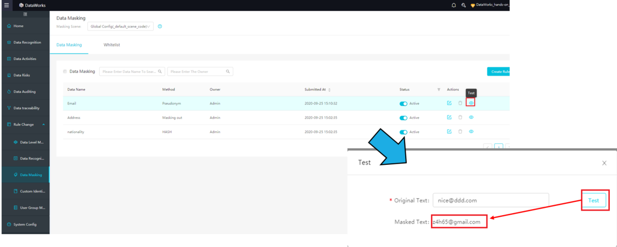Delete the Email masking rule
The height and width of the screenshot is (247, 617).
[x=460, y=103]
